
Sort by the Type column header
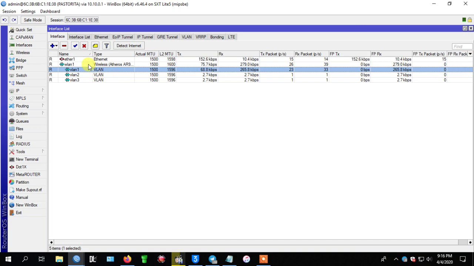pos(113,54)
